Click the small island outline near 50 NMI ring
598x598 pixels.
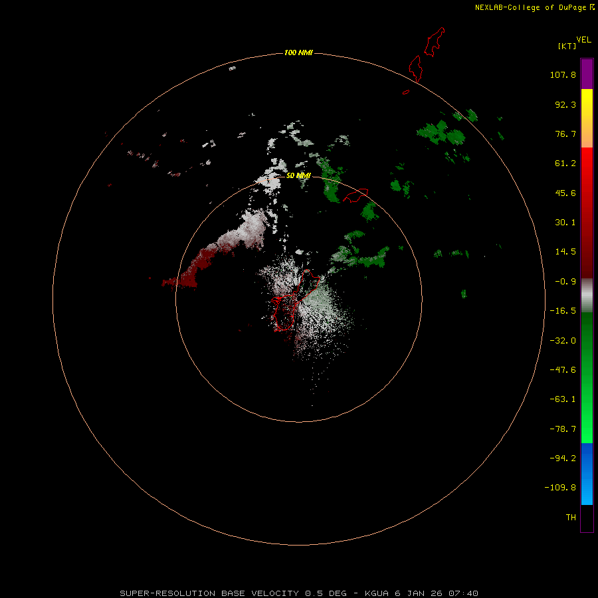[x=355, y=195]
